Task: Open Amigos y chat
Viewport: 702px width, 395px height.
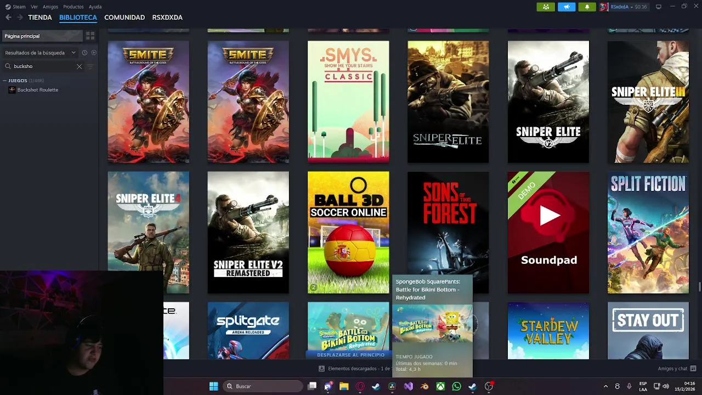Action: pyautogui.click(x=677, y=369)
